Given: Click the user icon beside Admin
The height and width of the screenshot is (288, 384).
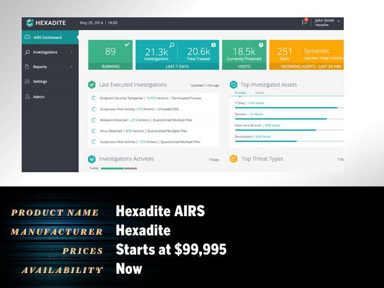Looking at the screenshot, I should (x=27, y=96).
